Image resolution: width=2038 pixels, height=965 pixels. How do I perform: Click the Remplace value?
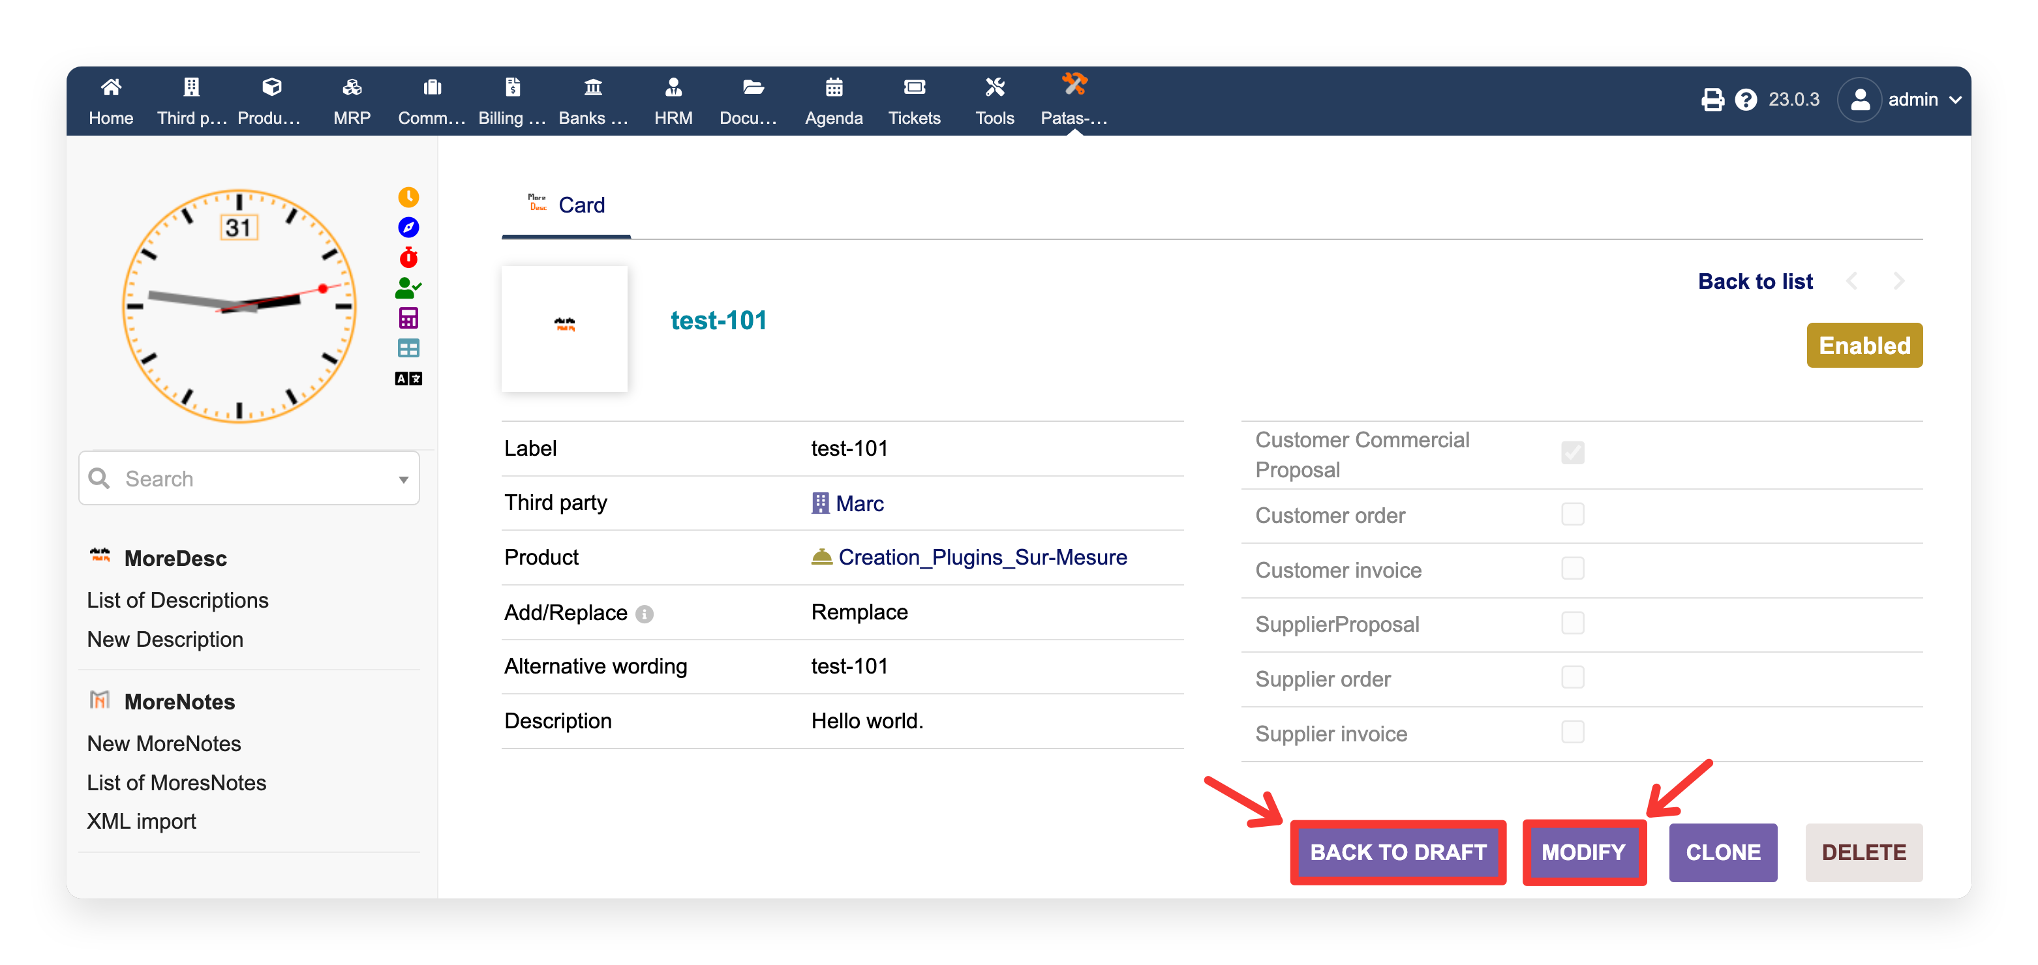(x=859, y=612)
